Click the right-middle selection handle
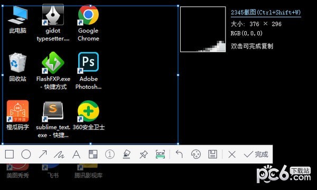Image resolution: width=317 pixels, height=190 pixels. click(x=178, y=75)
